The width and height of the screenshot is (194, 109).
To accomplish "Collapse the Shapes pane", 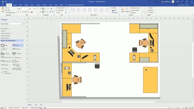I will [24, 19].
